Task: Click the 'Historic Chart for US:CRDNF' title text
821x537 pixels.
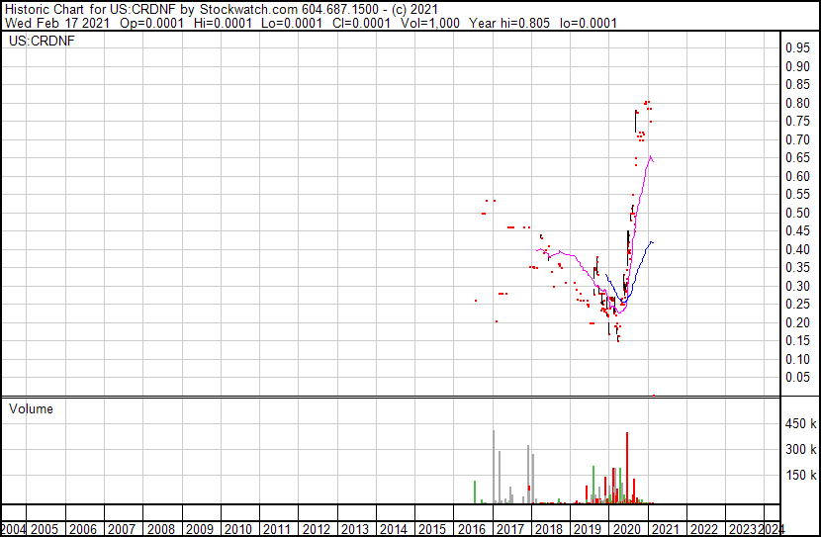Action: [90, 9]
